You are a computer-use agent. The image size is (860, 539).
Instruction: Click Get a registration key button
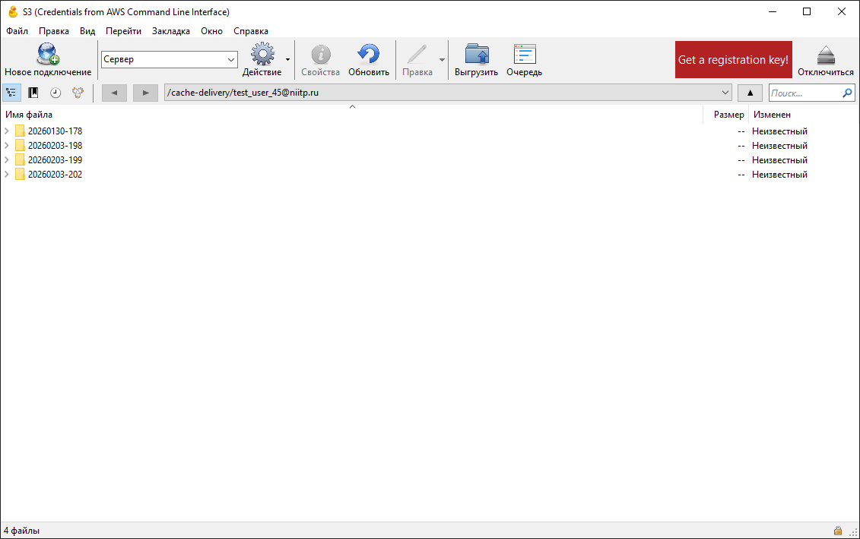[733, 60]
